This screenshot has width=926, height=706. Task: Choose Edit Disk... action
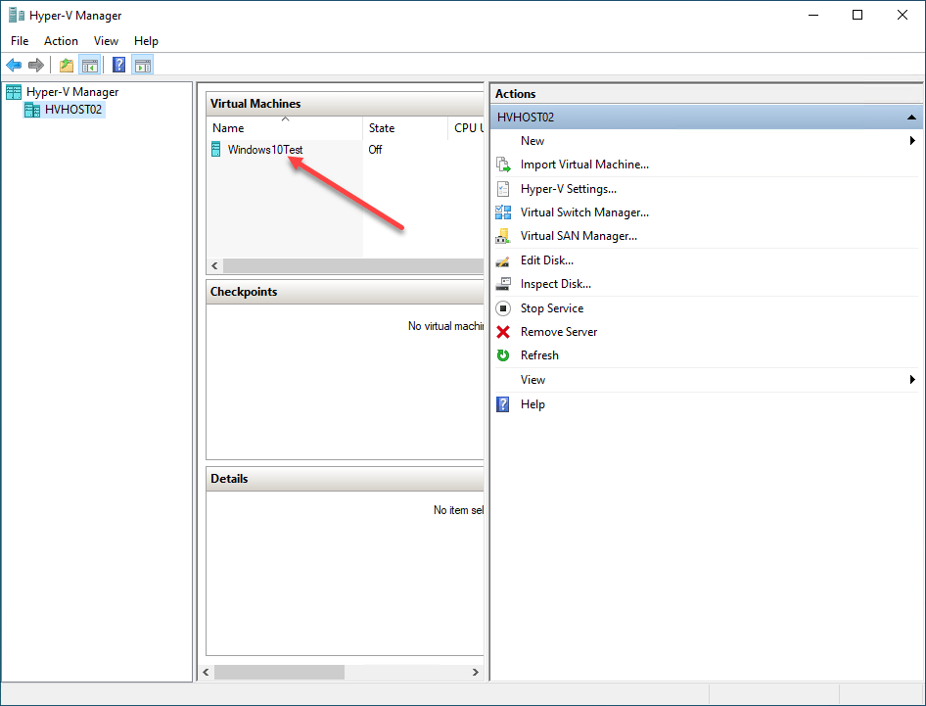tap(547, 260)
